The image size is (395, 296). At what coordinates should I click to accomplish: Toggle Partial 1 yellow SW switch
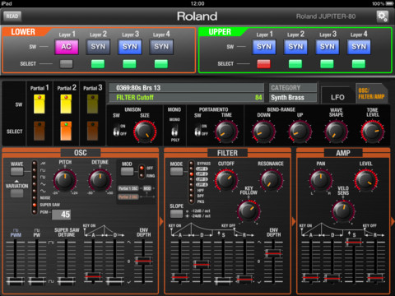tap(39, 104)
